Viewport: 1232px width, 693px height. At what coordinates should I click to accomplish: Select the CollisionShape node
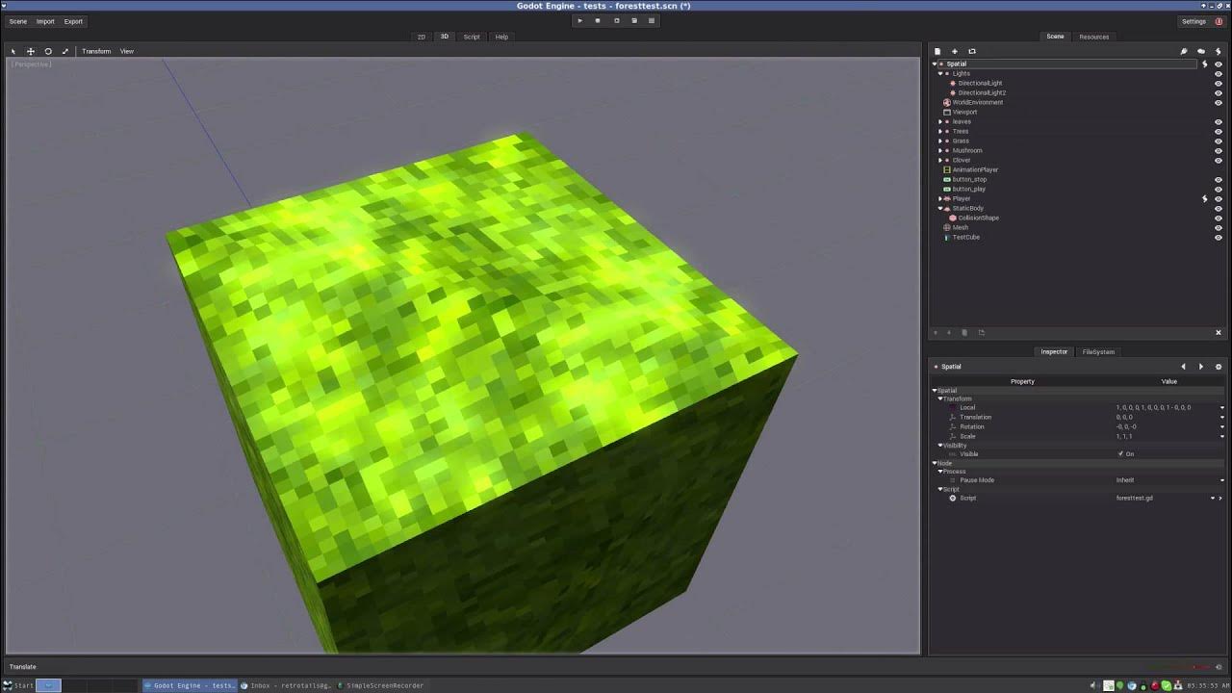[978, 218]
